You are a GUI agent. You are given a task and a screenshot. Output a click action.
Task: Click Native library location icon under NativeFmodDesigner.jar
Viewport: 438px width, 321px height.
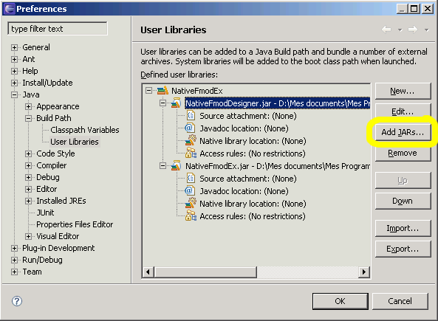[191, 140]
